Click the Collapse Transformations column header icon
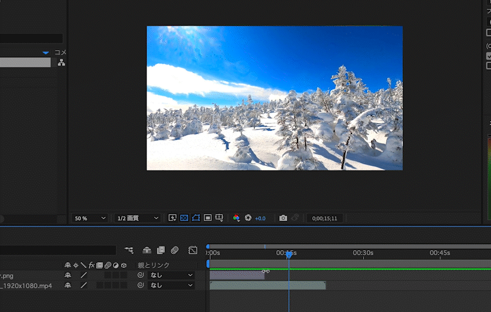491x312 pixels. pyautogui.click(x=76, y=265)
